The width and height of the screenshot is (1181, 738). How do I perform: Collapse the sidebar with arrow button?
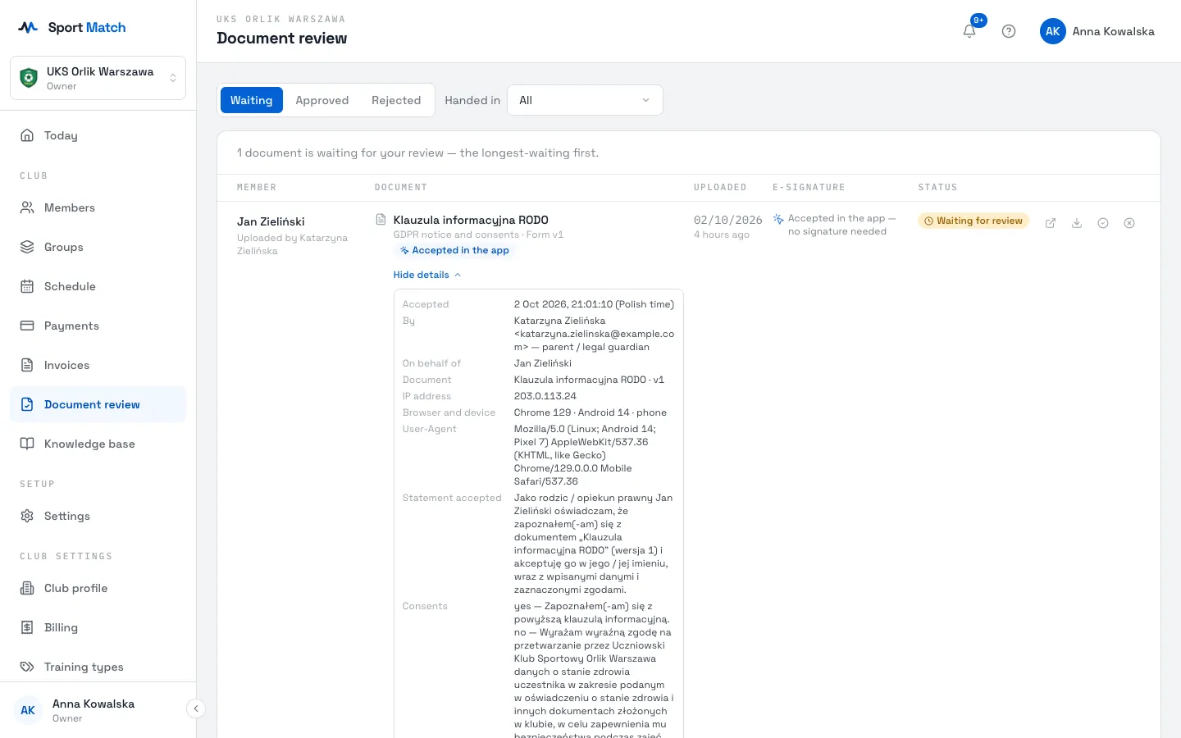tap(195, 708)
